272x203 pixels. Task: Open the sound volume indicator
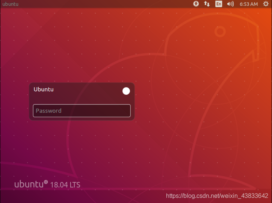[x=230, y=4]
